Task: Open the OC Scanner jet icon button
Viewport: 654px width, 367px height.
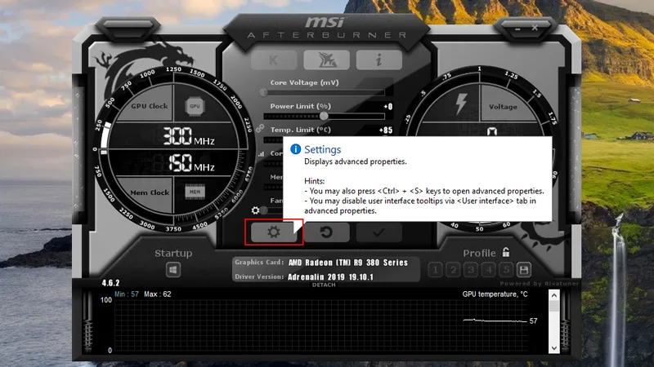Action: pyautogui.click(x=326, y=60)
